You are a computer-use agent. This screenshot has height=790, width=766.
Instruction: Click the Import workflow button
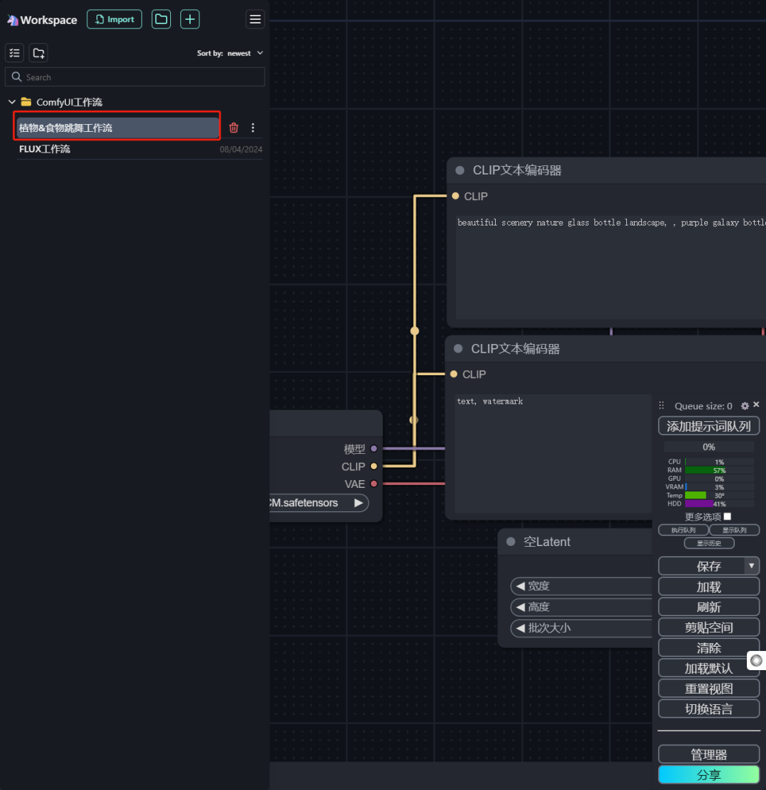[x=114, y=19]
